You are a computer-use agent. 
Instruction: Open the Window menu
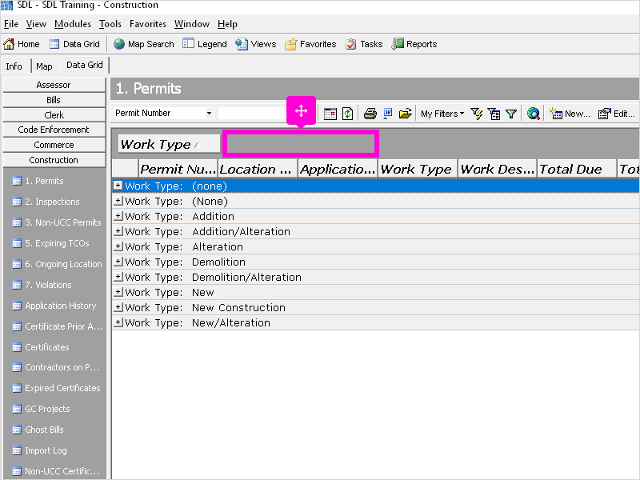coord(192,24)
